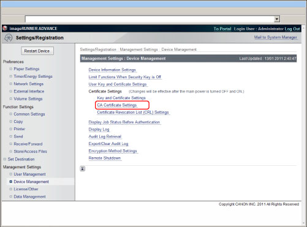The width and height of the screenshot is (307, 227).
Task: Open Encryption Method Settings link
Action: point(113,151)
